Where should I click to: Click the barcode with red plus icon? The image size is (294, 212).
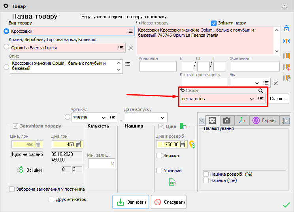287,68
